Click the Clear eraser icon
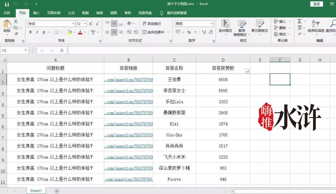 [x=300, y=34]
